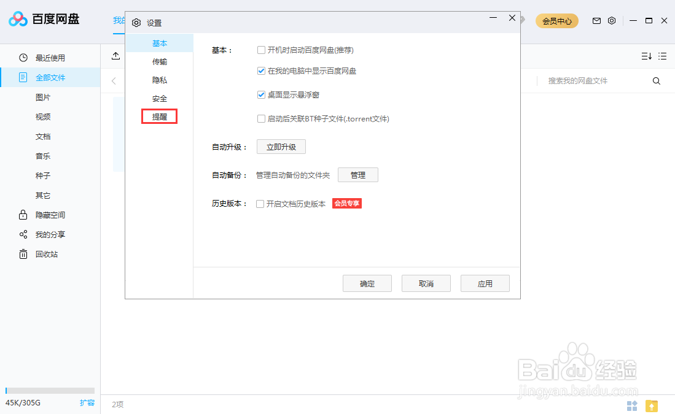The image size is (675, 414).
Task: Click the 会员专享 red badge
Action: point(347,204)
